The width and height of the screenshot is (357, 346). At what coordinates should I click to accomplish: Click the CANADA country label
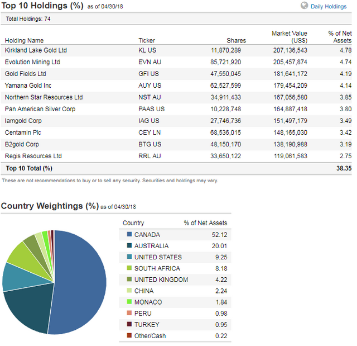pyautogui.click(x=147, y=235)
